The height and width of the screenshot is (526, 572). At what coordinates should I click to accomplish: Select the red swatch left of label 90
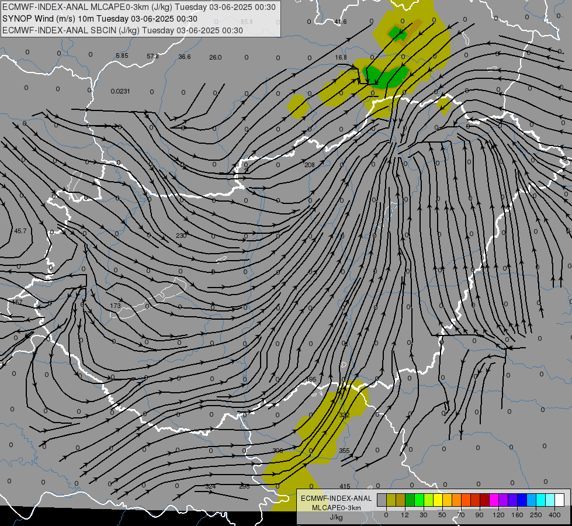(x=476, y=500)
